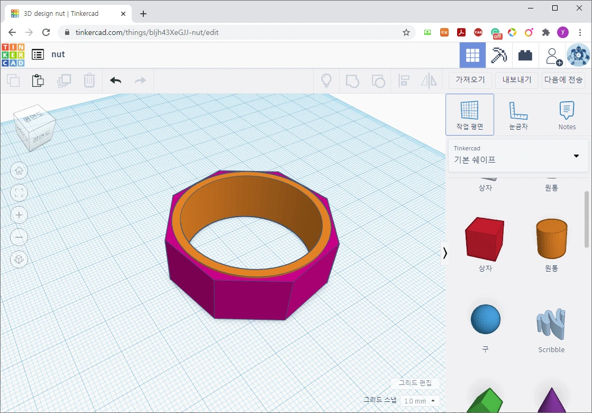
Task: Open the Notes tool
Action: [x=567, y=114]
